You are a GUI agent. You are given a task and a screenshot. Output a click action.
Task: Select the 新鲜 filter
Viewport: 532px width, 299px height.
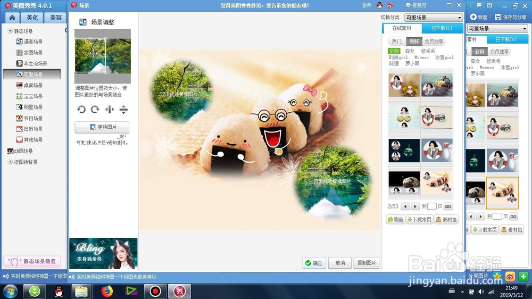[414, 41]
